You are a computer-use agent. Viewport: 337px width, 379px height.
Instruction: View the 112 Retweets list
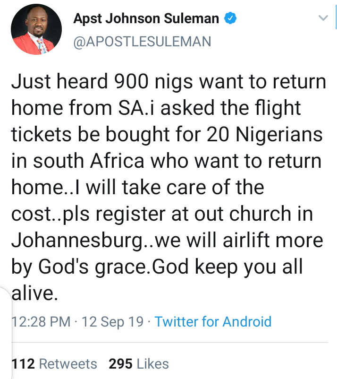[x=54, y=364]
